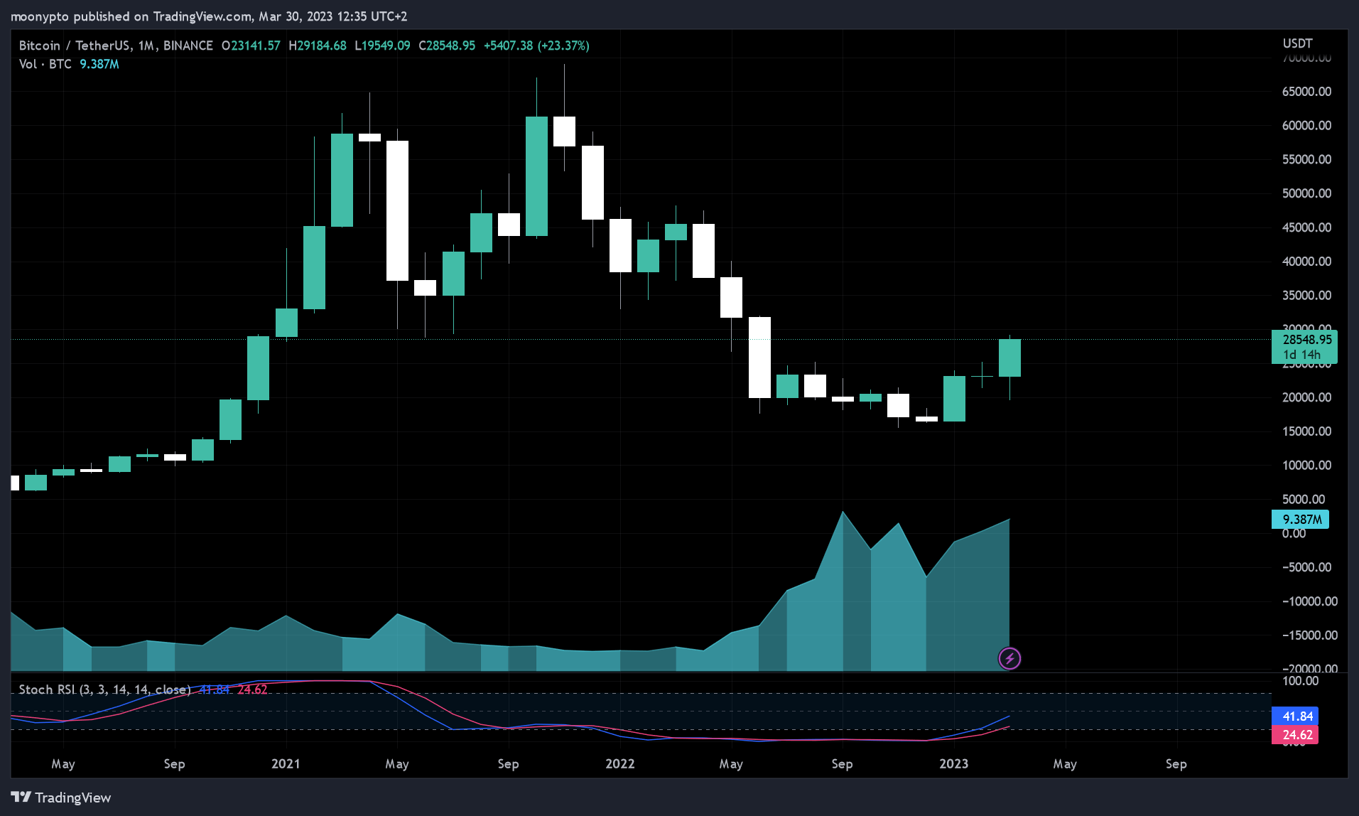This screenshot has width=1359, height=816.
Task: Click the low value L19549.09 in header
Action: (382, 45)
